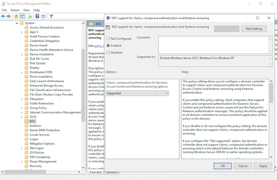This screenshot has width=278, height=180.
Task: Click the KDC folder icon in tree
Action: click(x=26, y=121)
